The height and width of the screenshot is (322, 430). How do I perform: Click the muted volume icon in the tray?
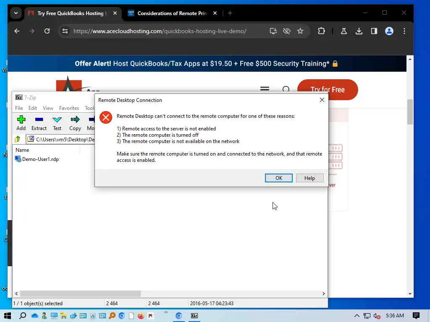tap(377, 316)
